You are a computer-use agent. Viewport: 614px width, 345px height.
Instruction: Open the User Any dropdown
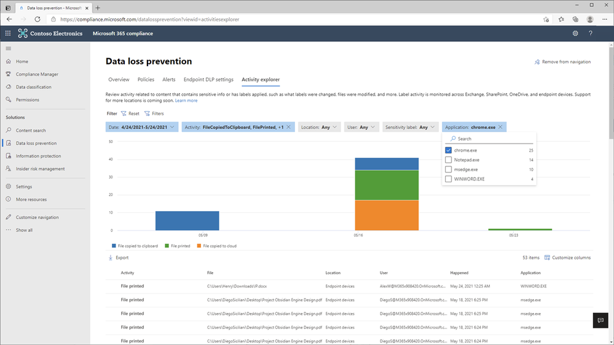pos(361,127)
